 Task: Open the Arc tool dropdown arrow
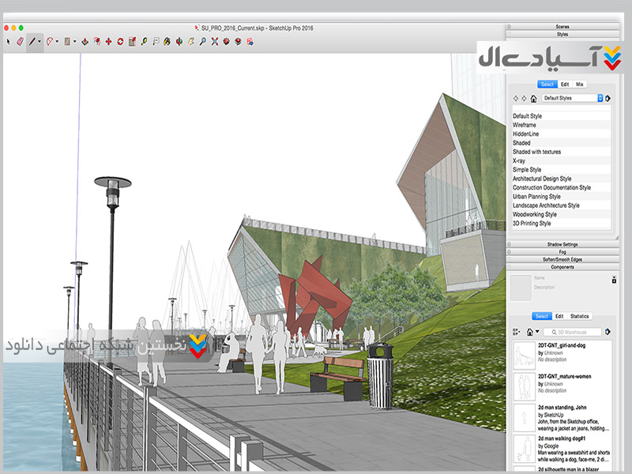[57, 41]
